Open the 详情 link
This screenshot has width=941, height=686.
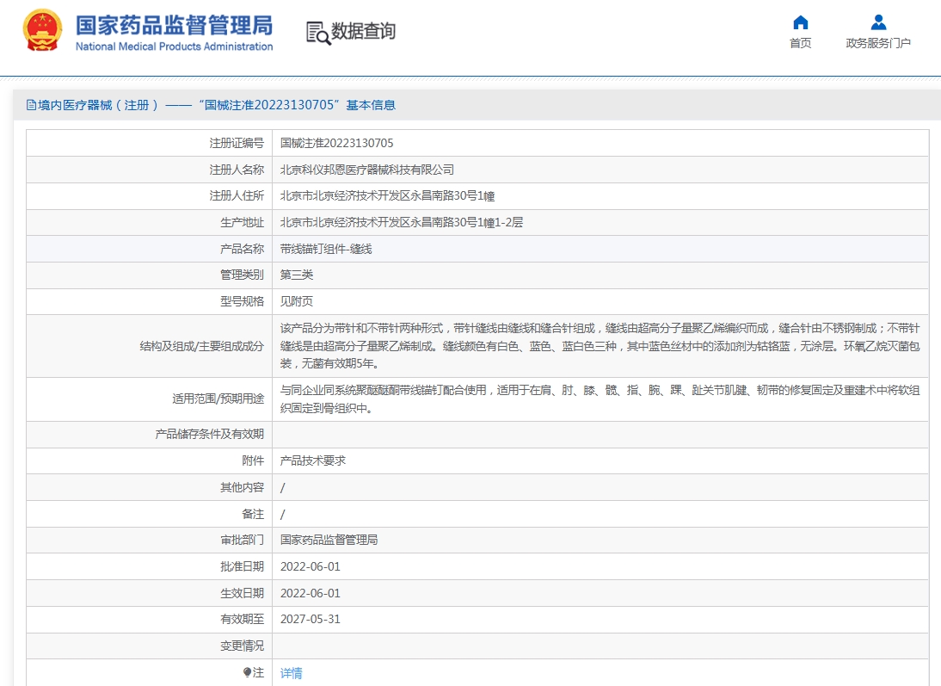tap(291, 673)
